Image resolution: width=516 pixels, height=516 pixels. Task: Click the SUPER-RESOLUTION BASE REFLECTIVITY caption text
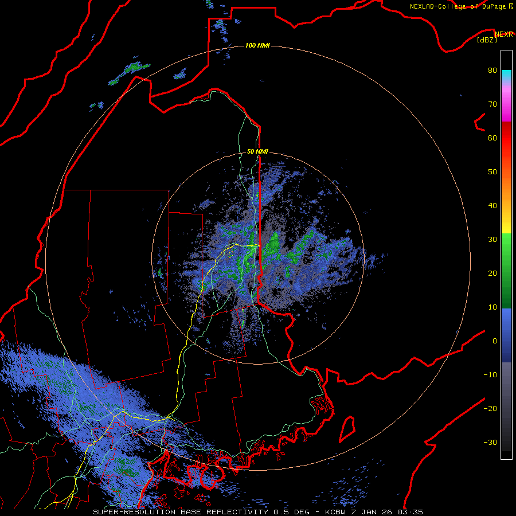point(181,512)
